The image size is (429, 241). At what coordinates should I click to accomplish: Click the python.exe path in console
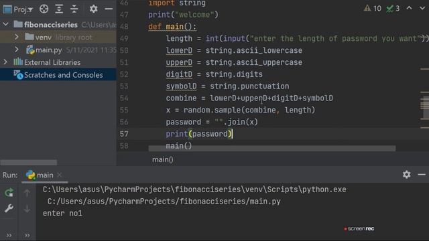click(x=194, y=189)
